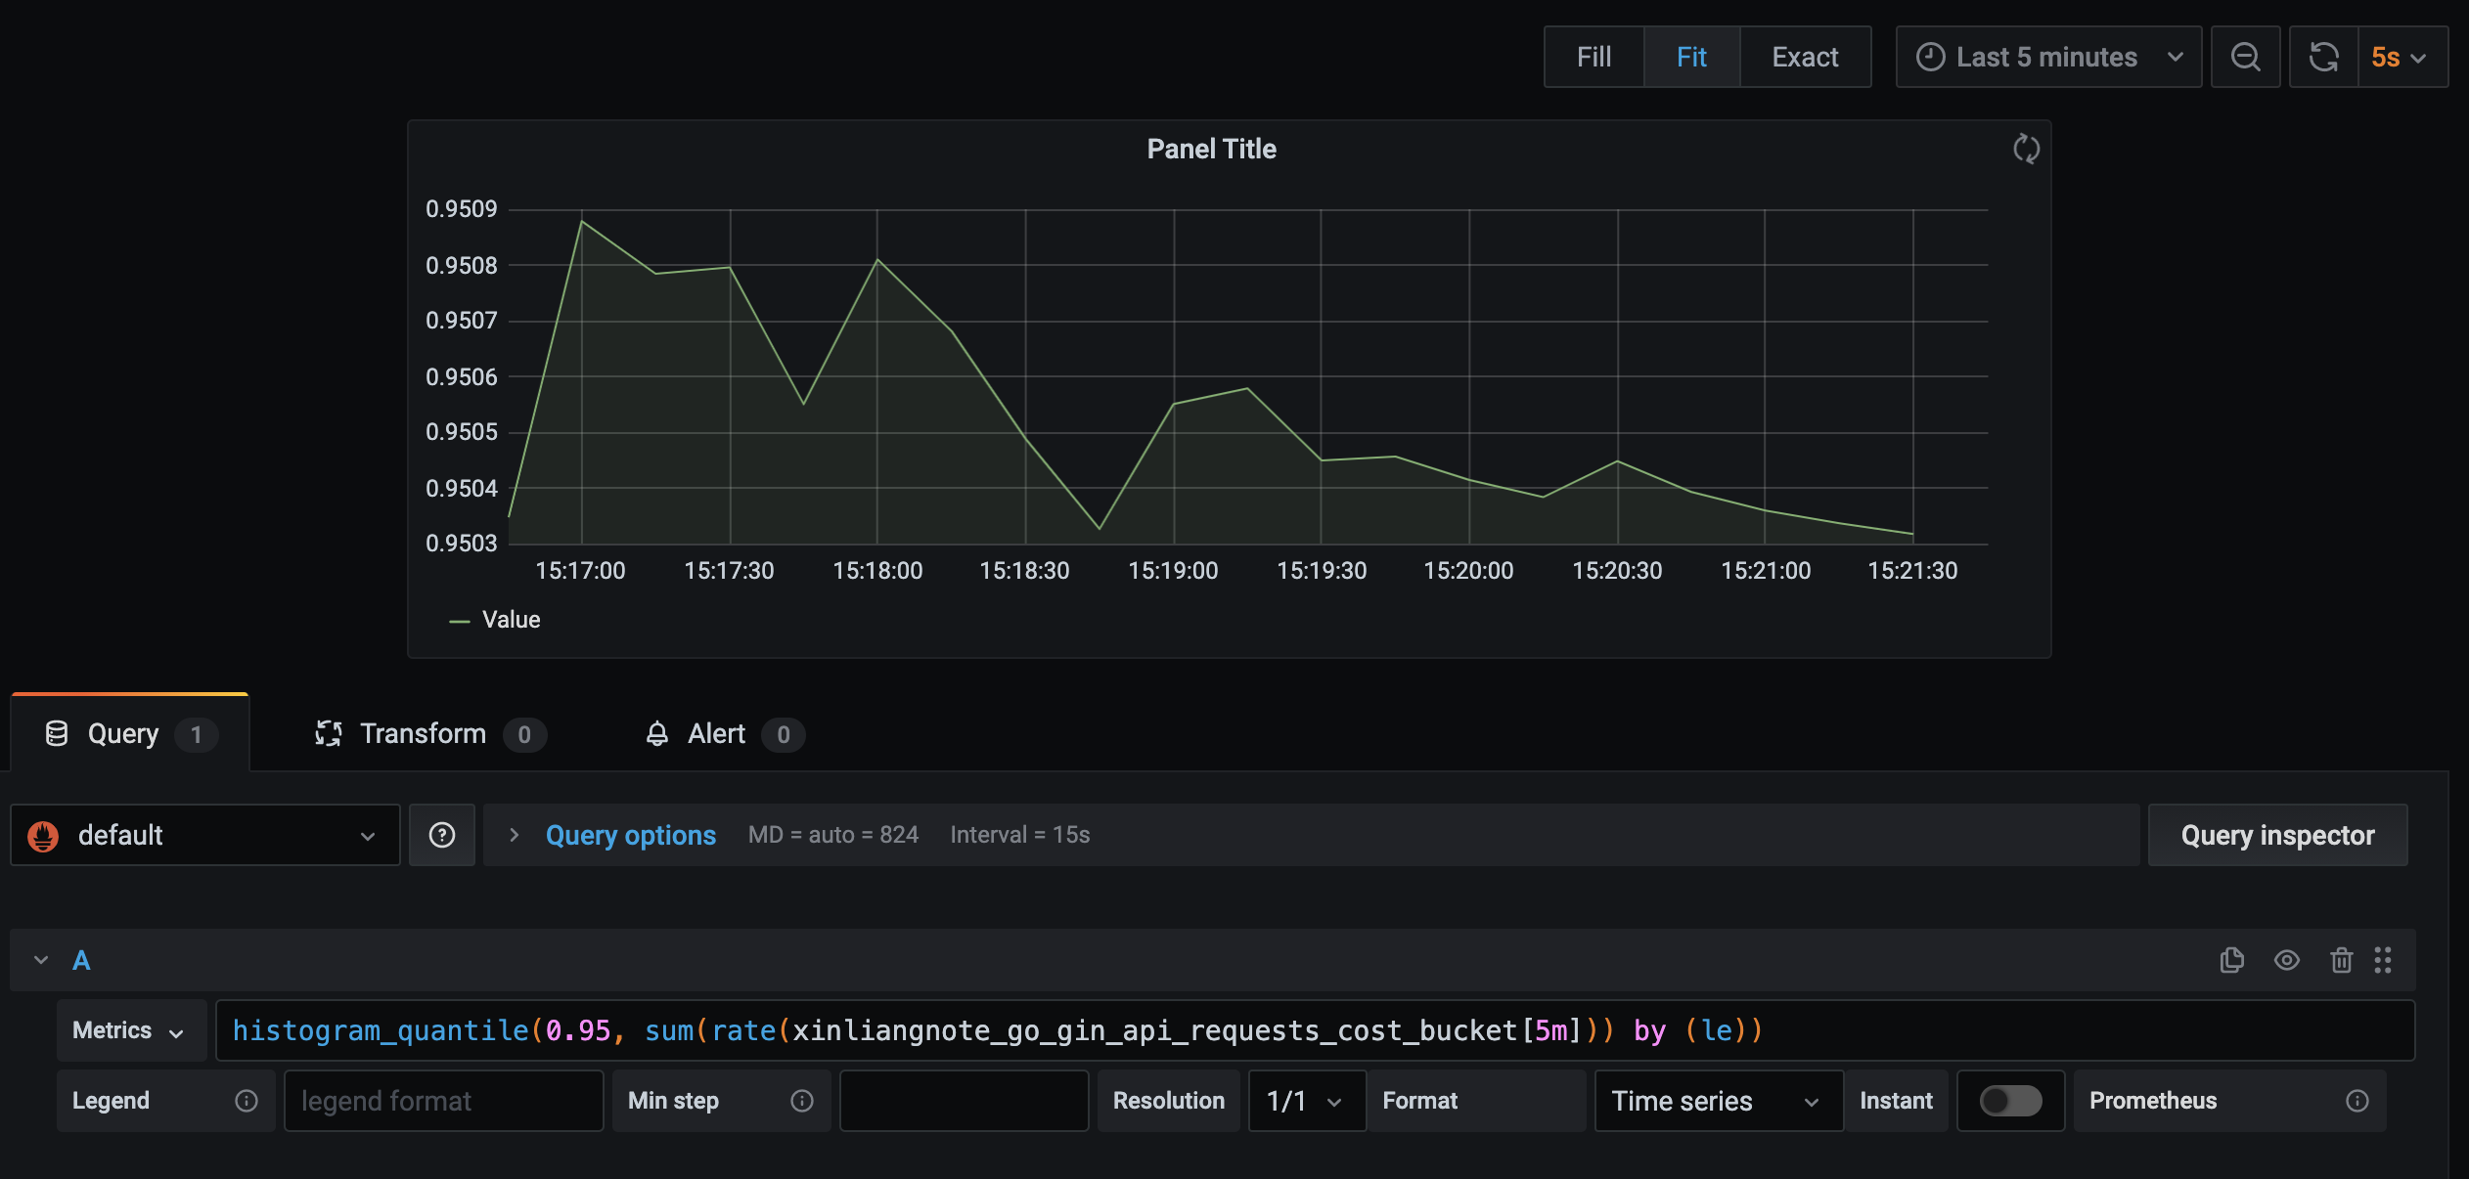The height and width of the screenshot is (1179, 2469).
Task: Click the Min step info icon
Action: click(802, 1101)
